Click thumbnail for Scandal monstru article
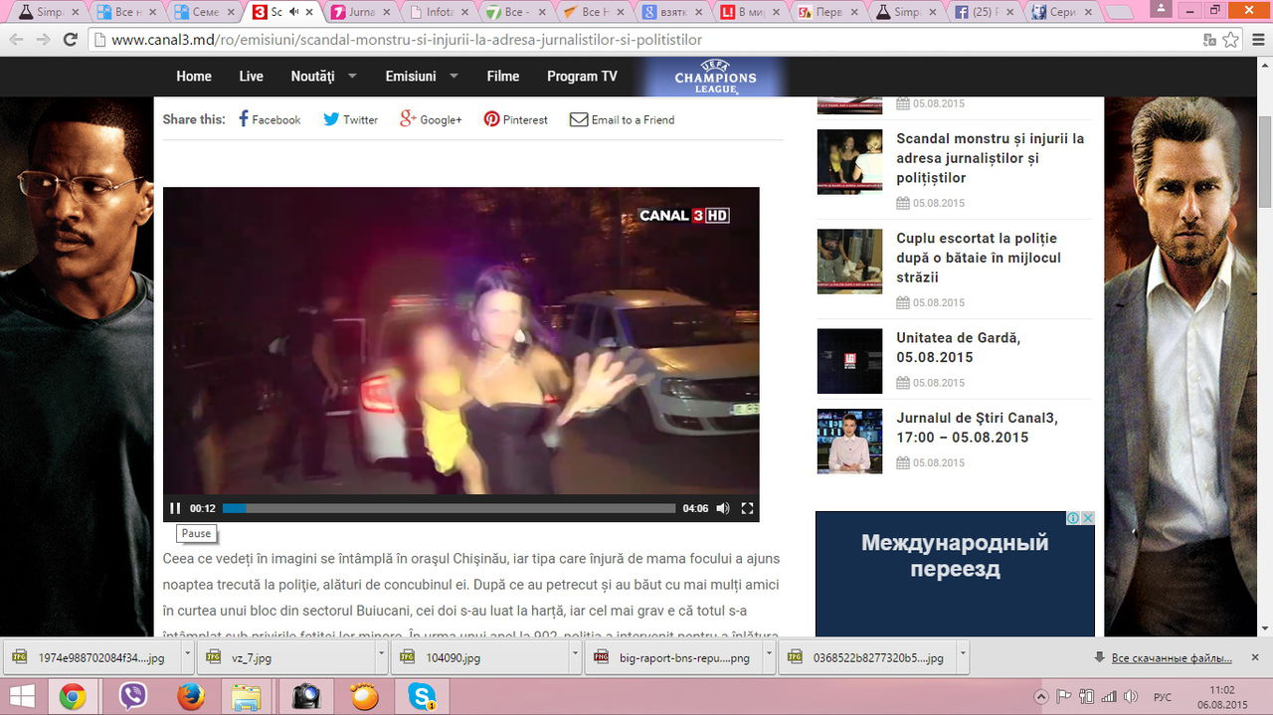1273x715 pixels. 849,161
